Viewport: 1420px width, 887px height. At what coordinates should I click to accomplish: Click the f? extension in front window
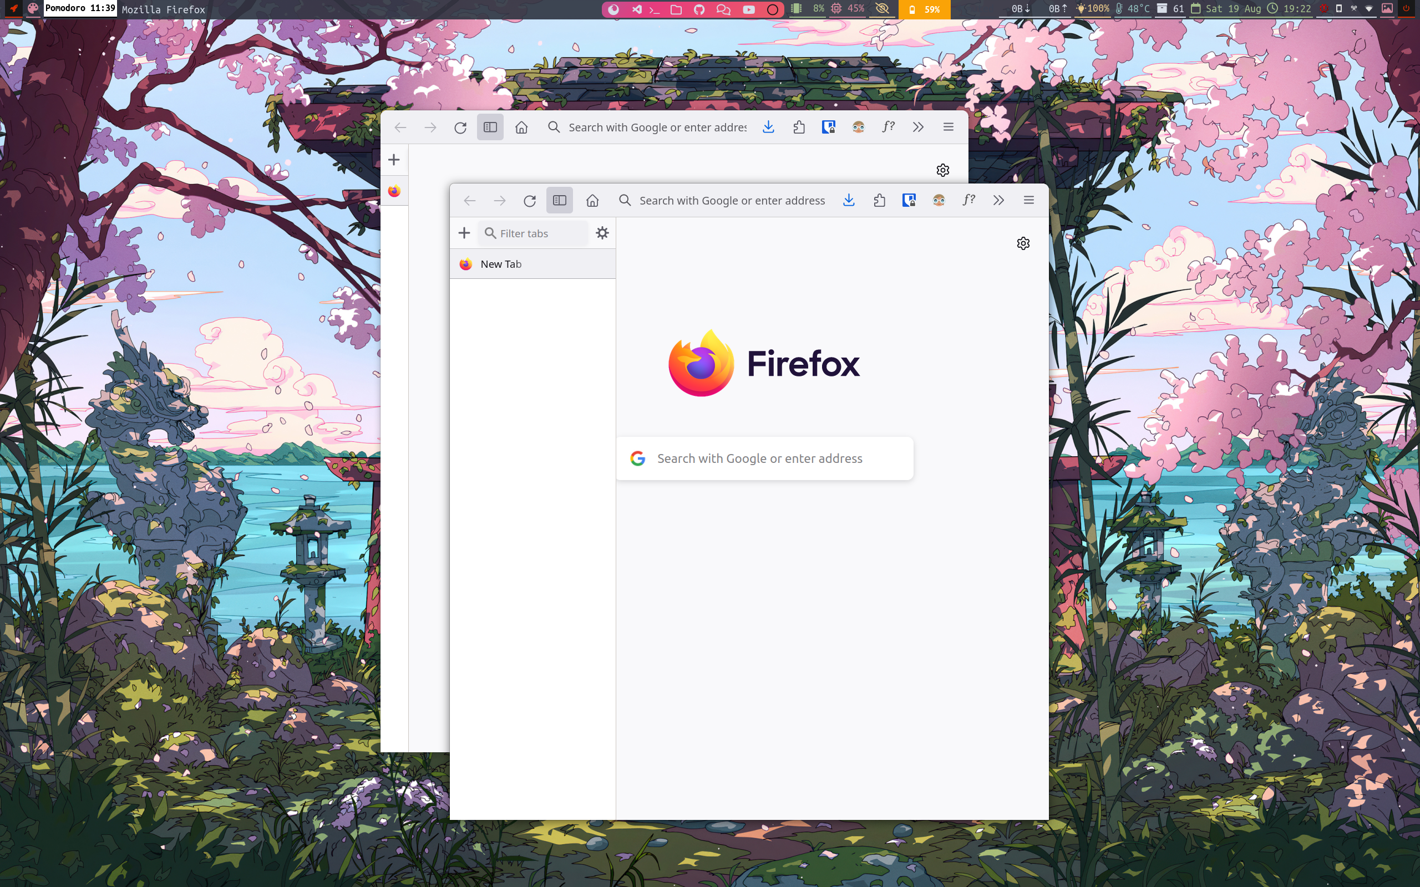[x=969, y=200]
